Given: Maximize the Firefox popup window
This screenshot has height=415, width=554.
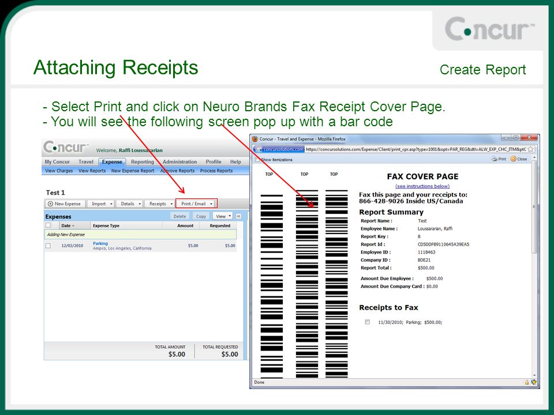Looking at the screenshot, I should click(x=516, y=138).
